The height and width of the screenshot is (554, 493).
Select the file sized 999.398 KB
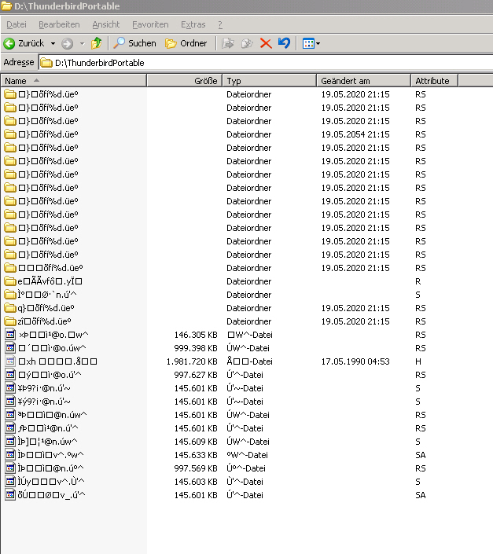click(x=46, y=348)
